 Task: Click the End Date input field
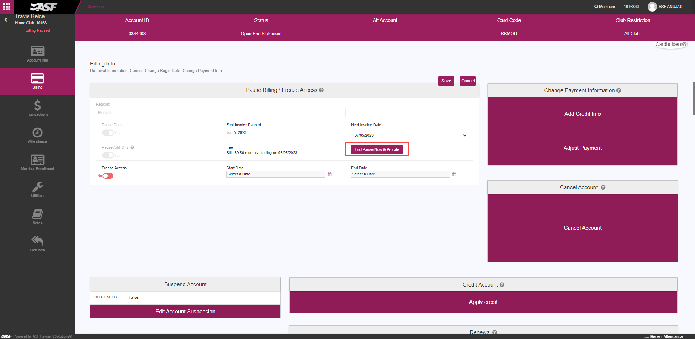(x=400, y=174)
